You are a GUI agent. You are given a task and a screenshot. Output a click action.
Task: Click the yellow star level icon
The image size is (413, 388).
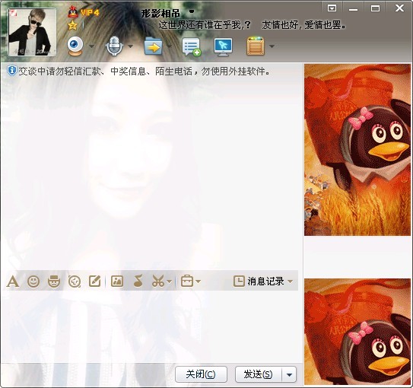72,25
